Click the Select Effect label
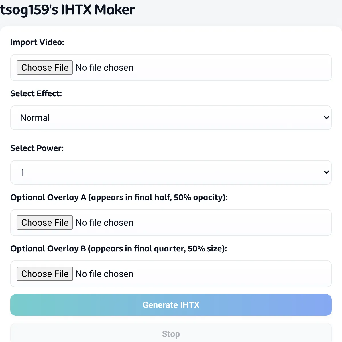342x342 pixels. pos(36,93)
